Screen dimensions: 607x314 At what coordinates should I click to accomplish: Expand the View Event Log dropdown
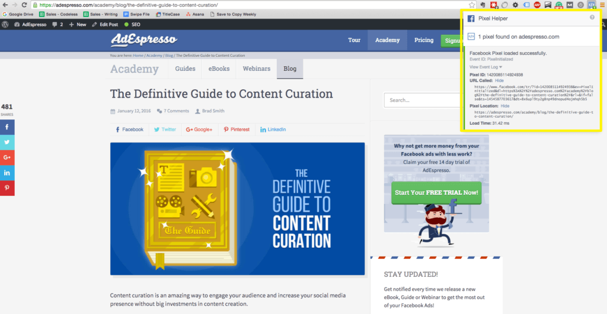(x=486, y=67)
